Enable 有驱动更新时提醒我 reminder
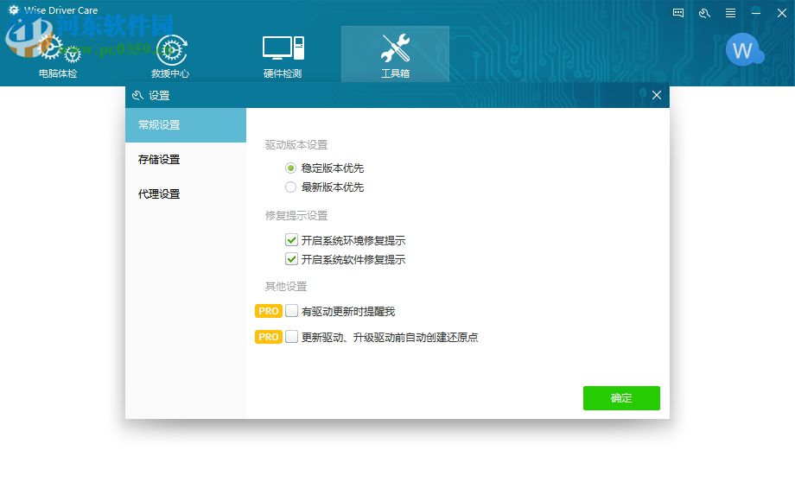This screenshot has height=501, width=795. [291, 311]
